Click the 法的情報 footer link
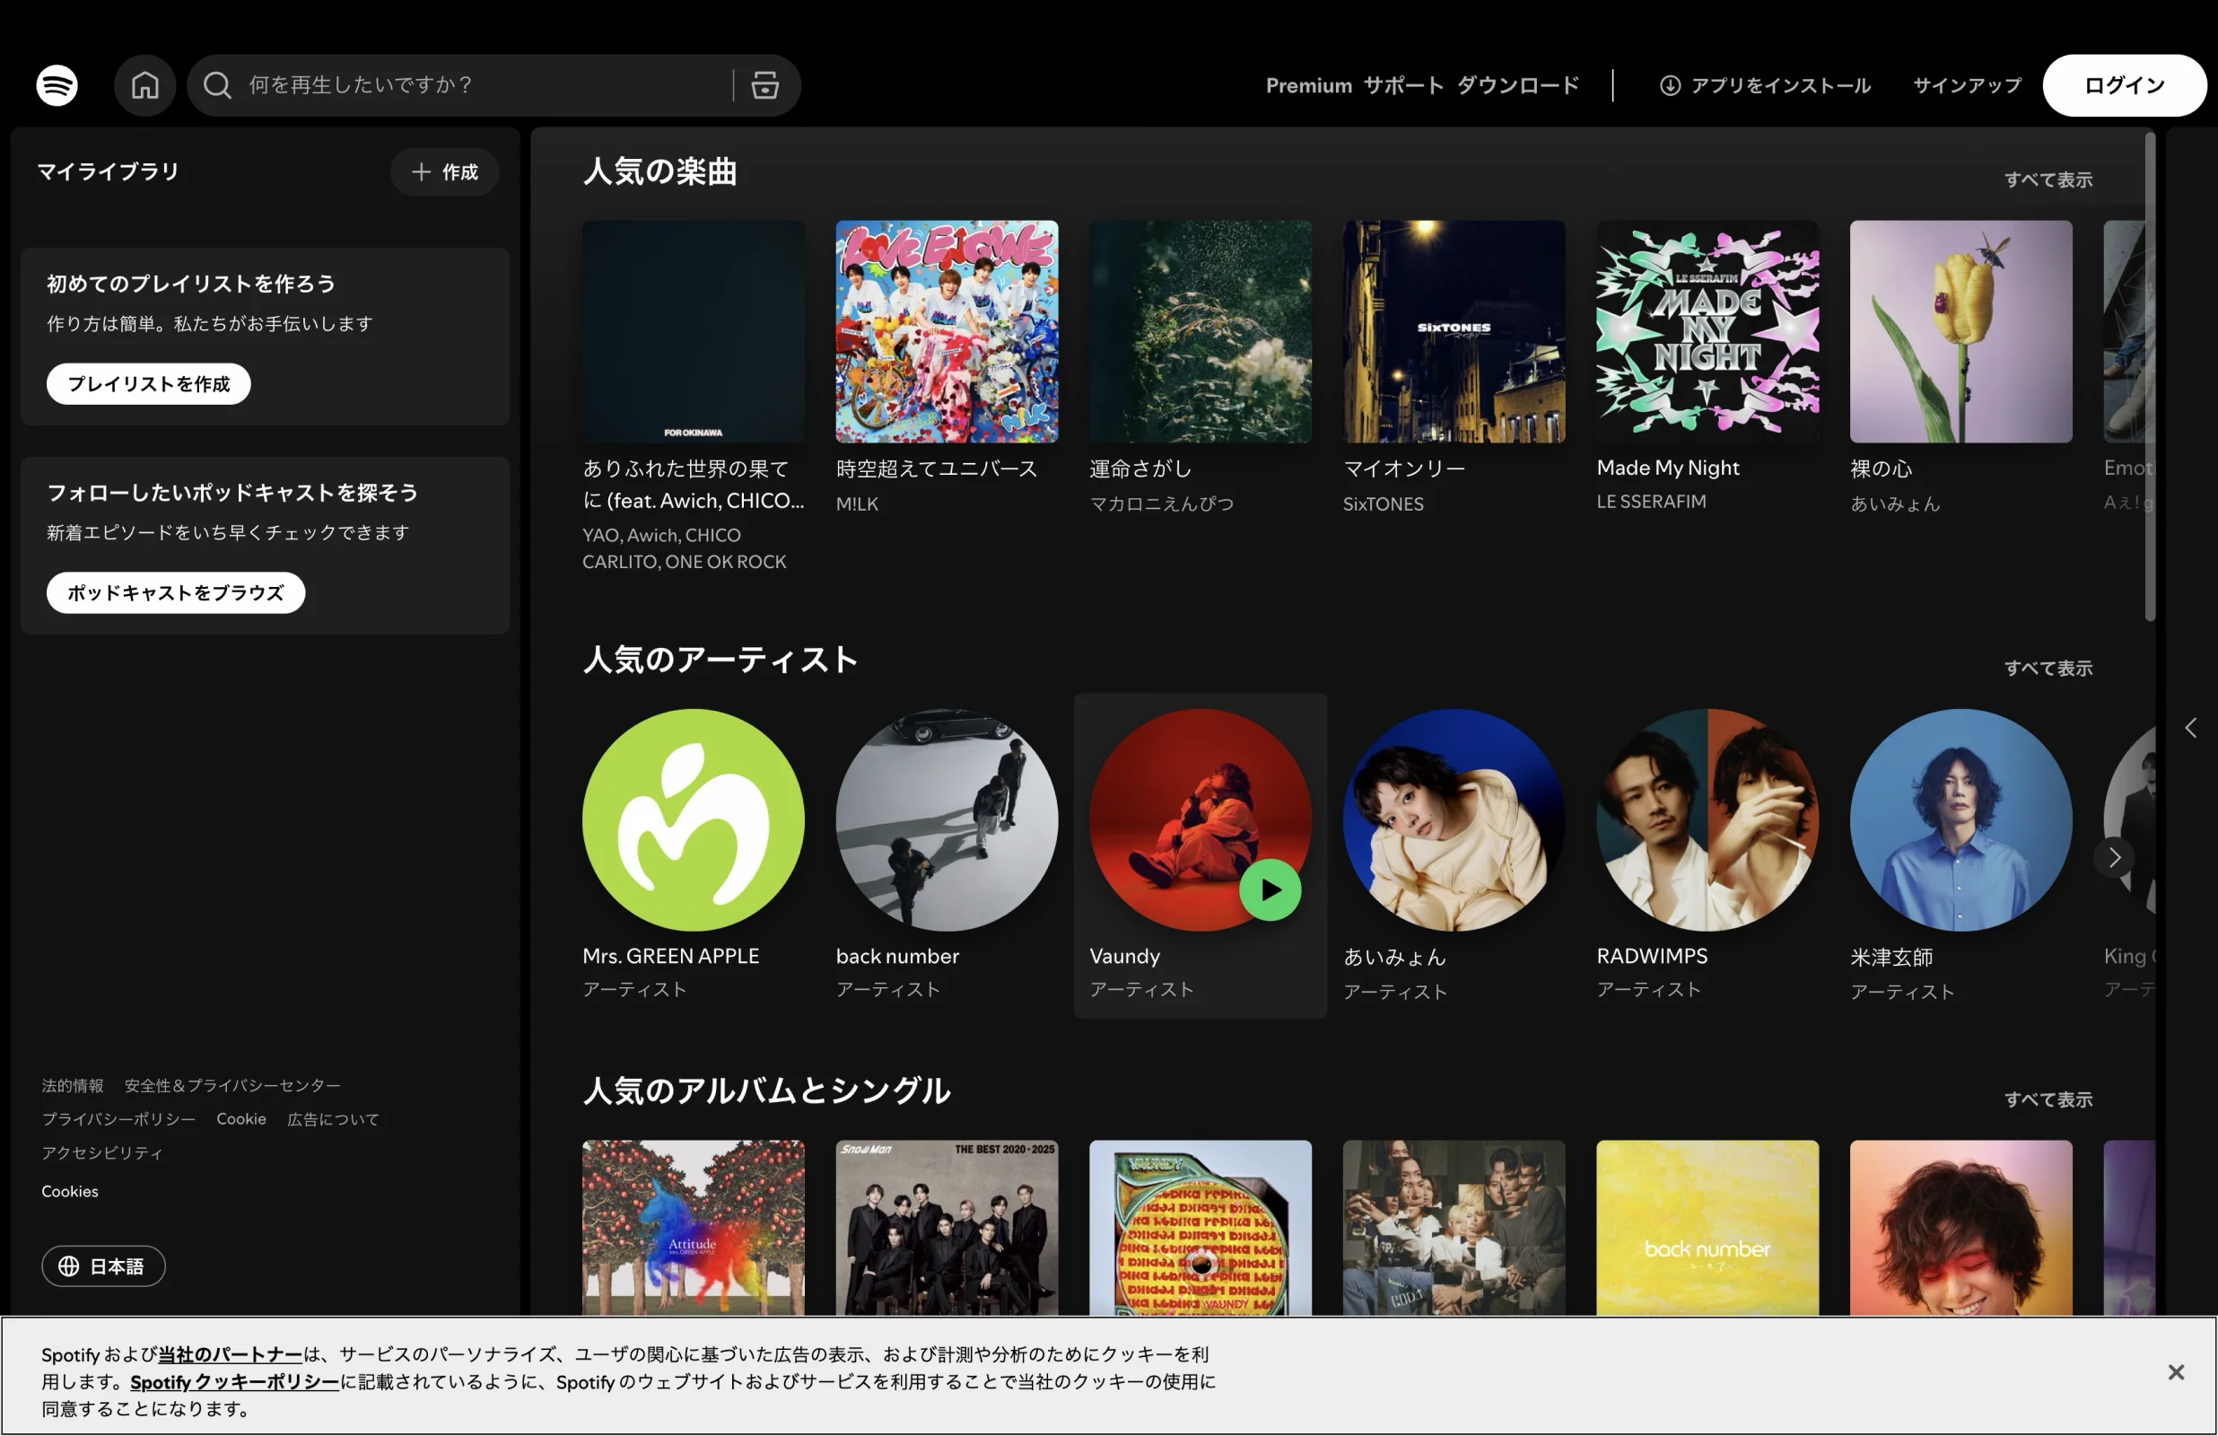 click(x=73, y=1085)
